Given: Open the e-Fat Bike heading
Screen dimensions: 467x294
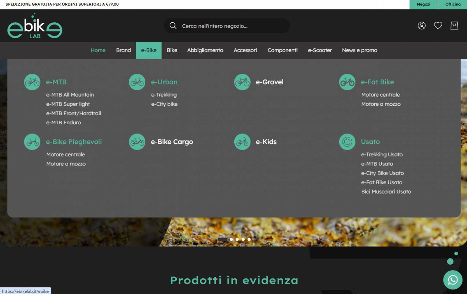Looking at the screenshot, I should [377, 82].
